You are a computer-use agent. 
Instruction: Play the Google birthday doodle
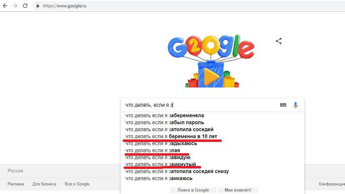[x=211, y=77]
